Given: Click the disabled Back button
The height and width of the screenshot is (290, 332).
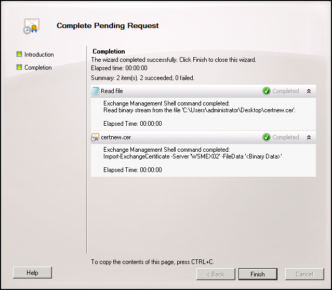Looking at the screenshot, I should coord(216,274).
